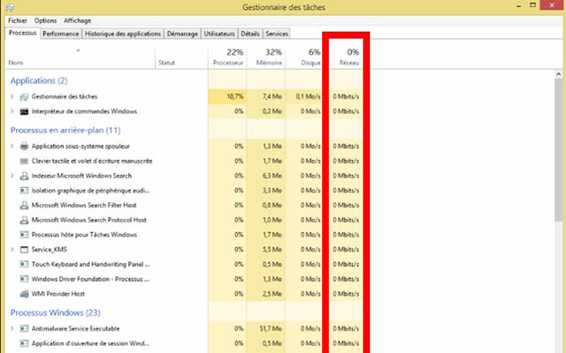Image resolution: width=566 pixels, height=353 pixels.
Task: Click the Isolation graphique de périphérique icon
Action: [x=24, y=191]
